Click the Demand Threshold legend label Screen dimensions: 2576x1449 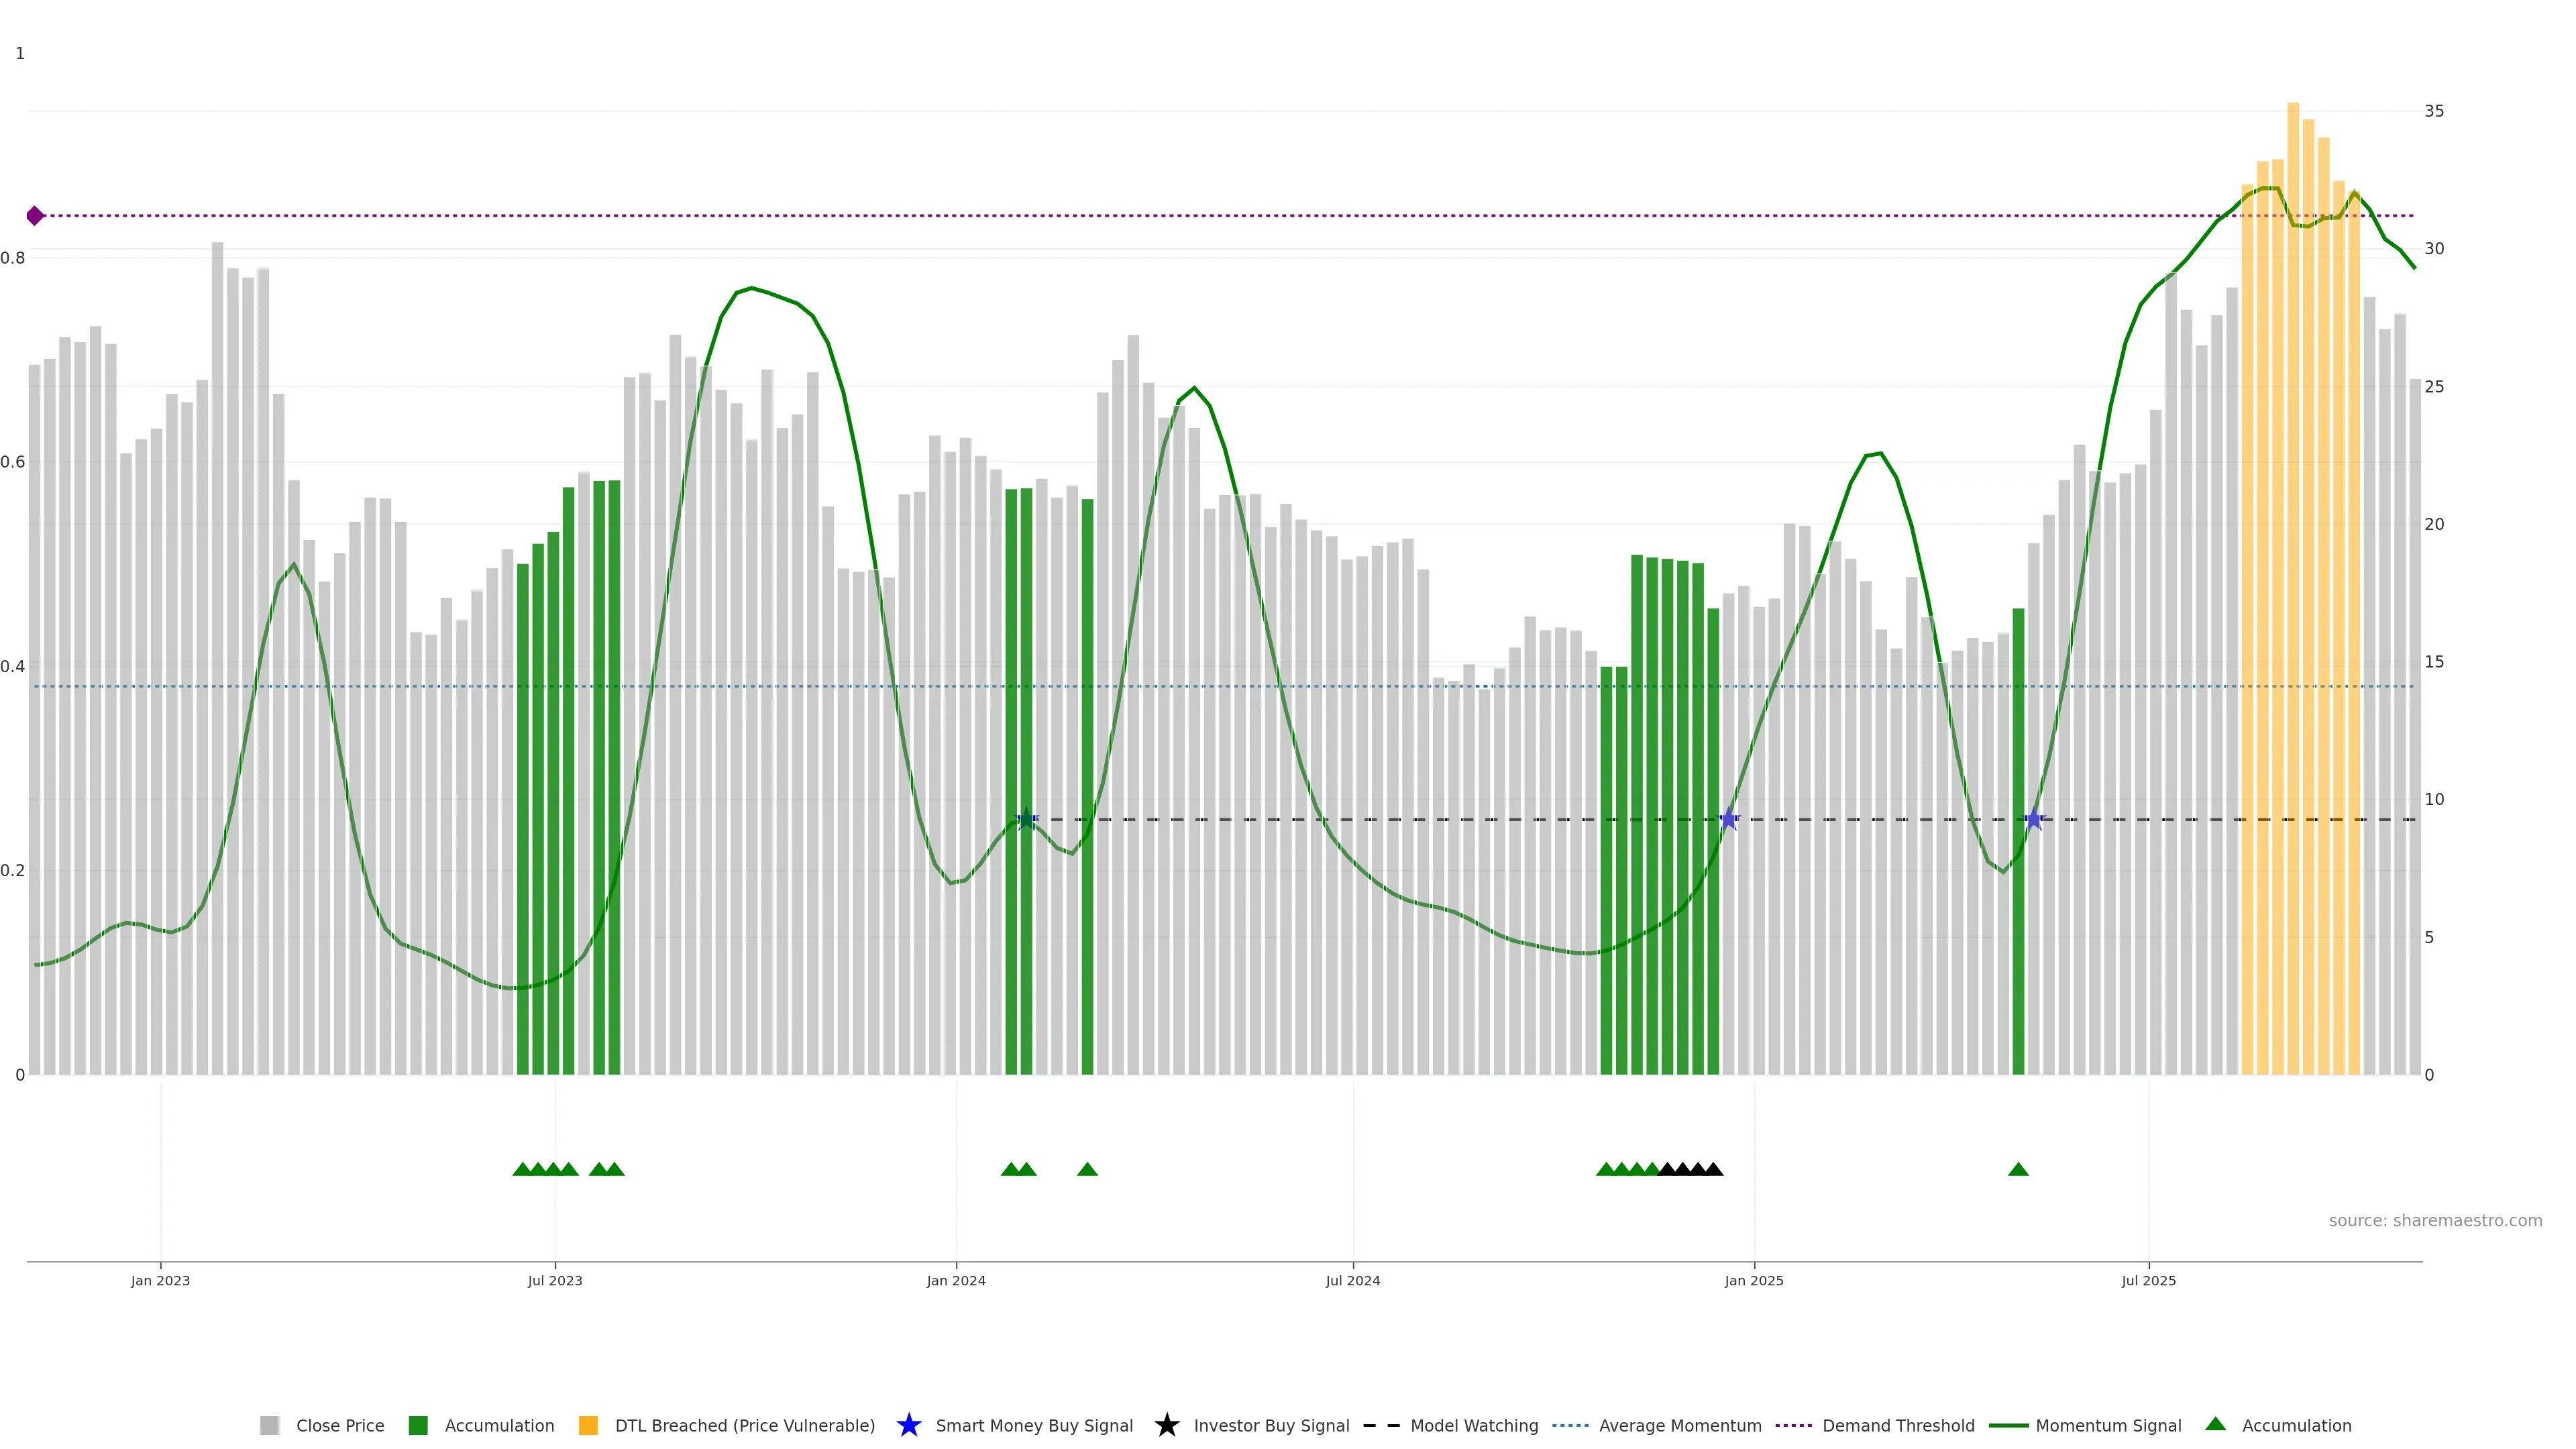(x=1898, y=1426)
